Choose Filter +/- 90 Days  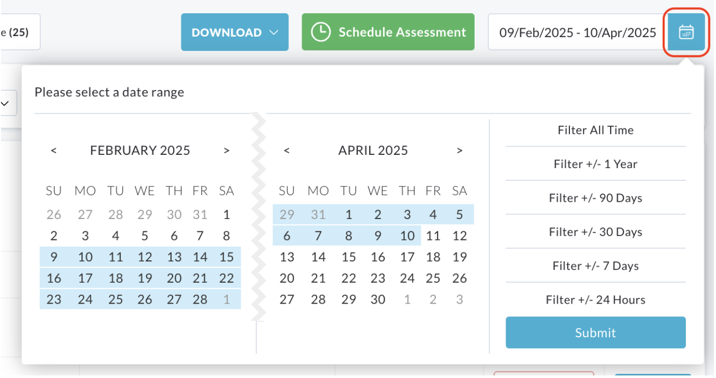point(595,198)
